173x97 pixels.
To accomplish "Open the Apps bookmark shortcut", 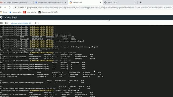I will pos(4,12).
